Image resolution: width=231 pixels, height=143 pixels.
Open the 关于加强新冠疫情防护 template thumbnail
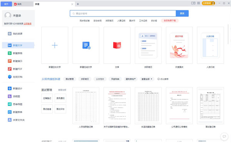click(x=117, y=105)
